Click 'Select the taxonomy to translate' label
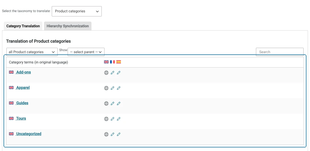 coord(26,11)
